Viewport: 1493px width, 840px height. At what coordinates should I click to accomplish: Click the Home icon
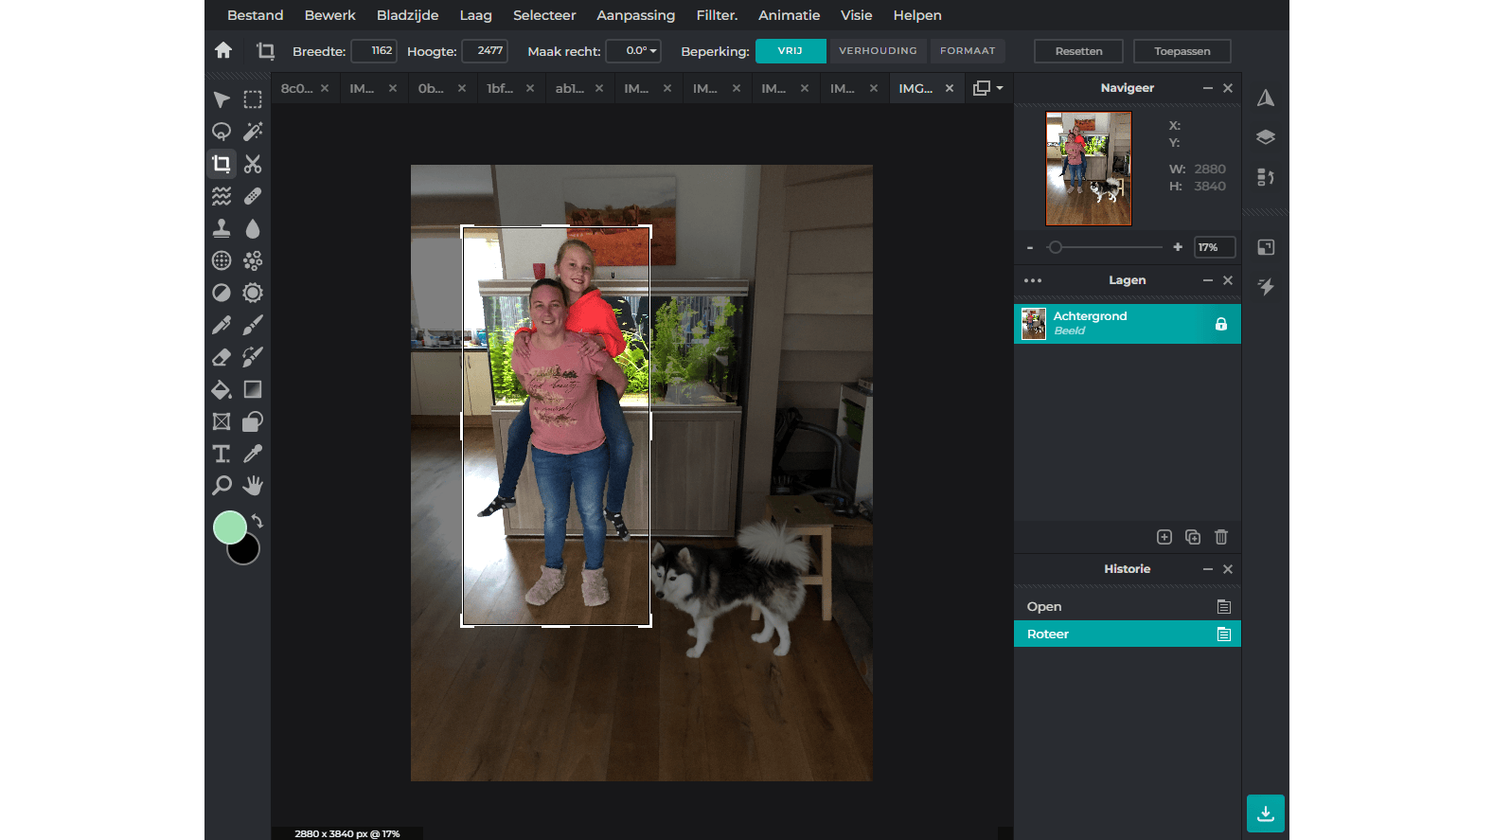coord(223,50)
